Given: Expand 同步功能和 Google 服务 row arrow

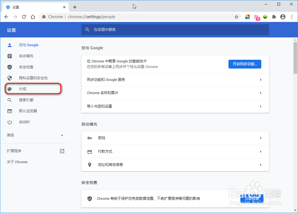Looking at the screenshot, I should [261, 80].
